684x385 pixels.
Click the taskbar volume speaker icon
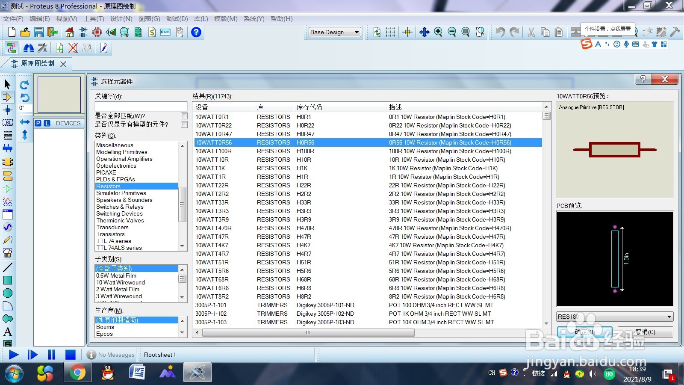[x=593, y=374]
